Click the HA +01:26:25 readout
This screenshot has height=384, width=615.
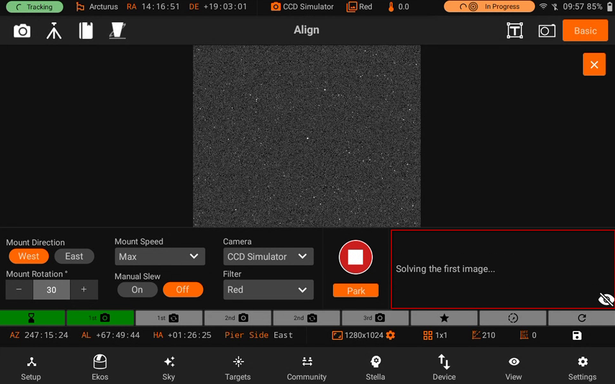(182, 335)
